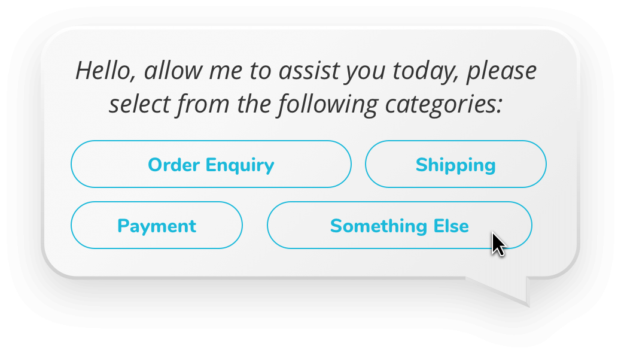This screenshot has width=621, height=358.
Task: Choose the Shipping category
Action: point(456,164)
